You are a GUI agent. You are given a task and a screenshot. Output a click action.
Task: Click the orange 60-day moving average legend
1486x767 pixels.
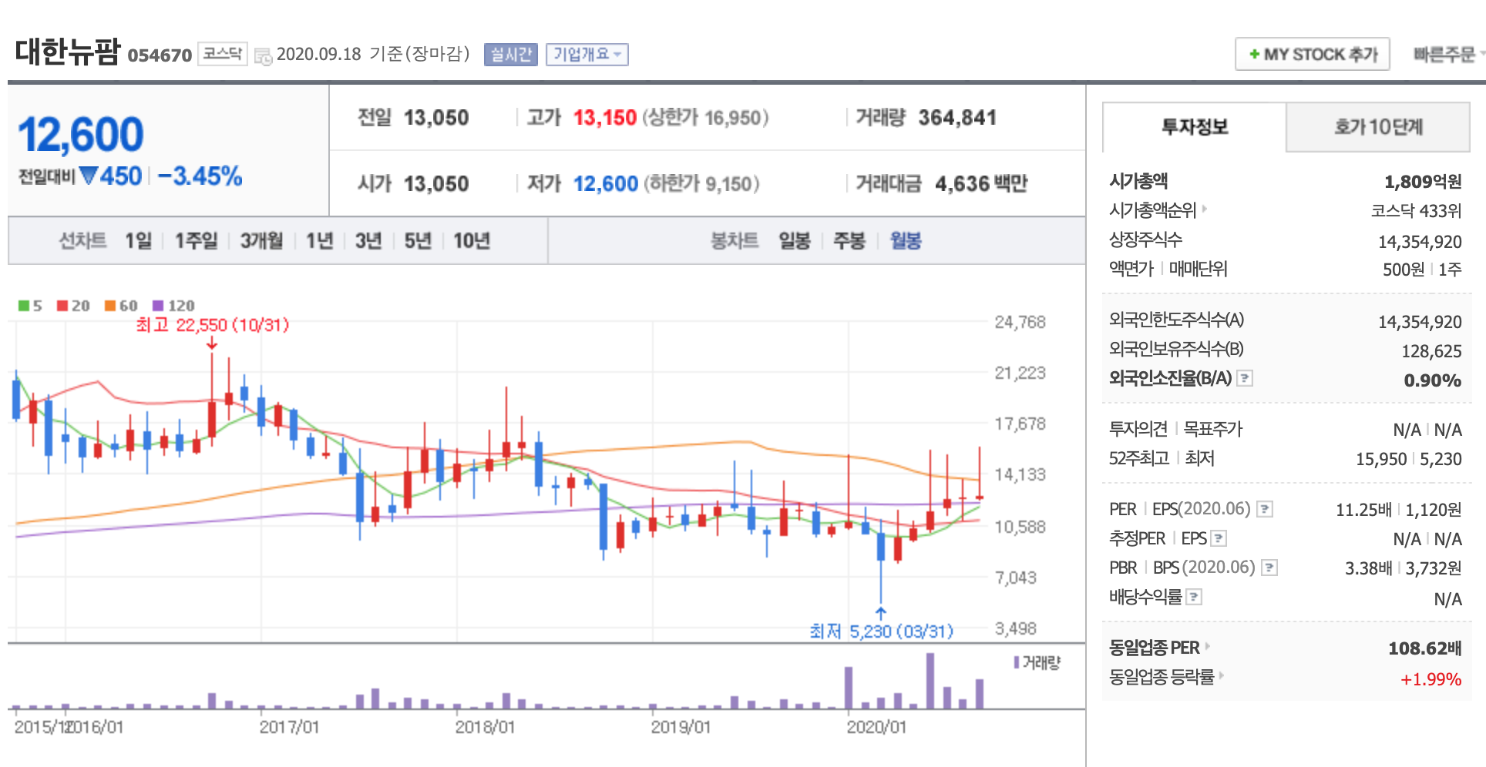[x=121, y=306]
